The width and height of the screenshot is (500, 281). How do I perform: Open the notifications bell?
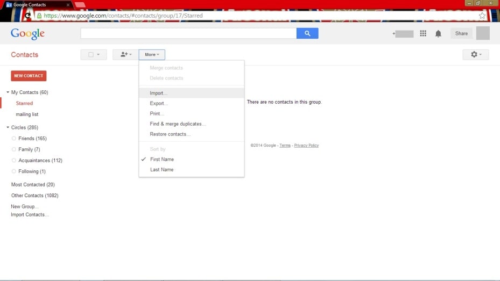point(438,33)
